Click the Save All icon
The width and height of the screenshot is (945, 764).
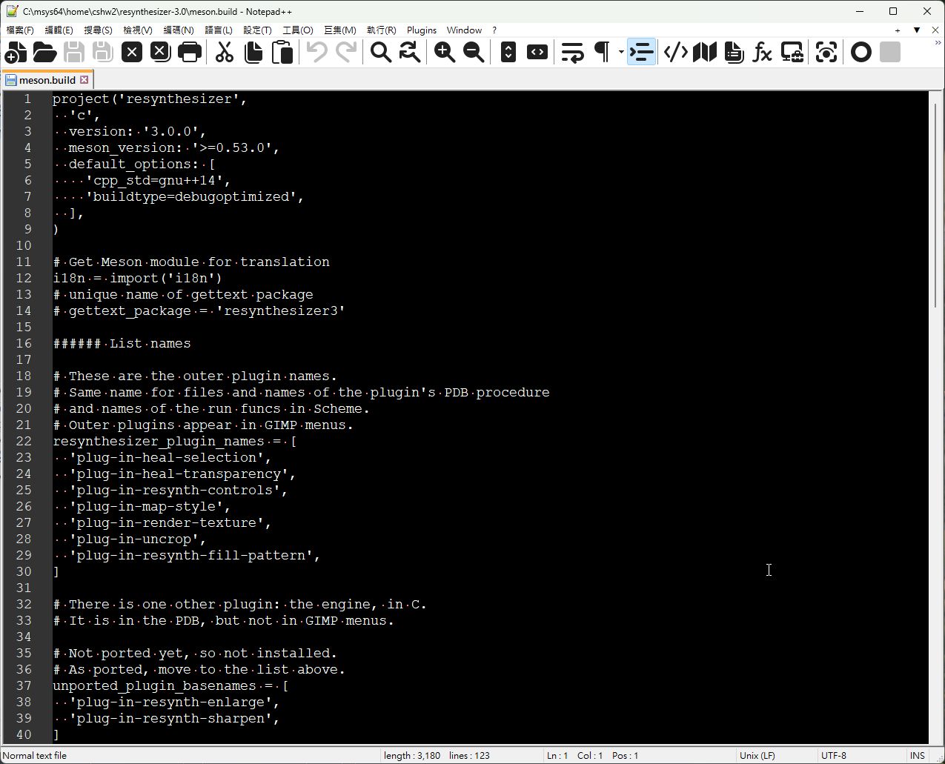(102, 52)
